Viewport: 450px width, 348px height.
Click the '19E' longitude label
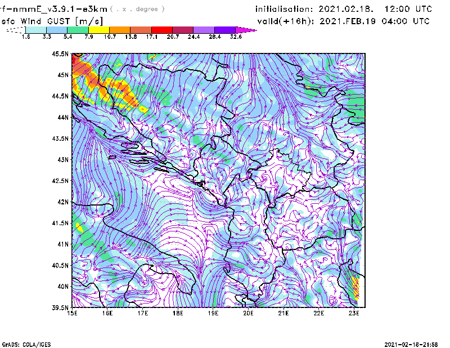pos(213,313)
